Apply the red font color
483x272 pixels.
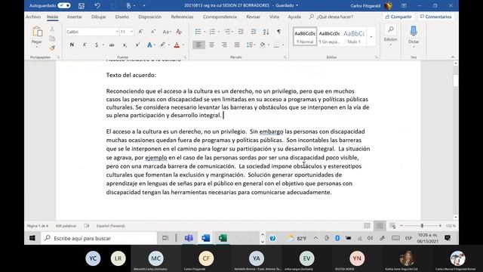[x=177, y=45]
